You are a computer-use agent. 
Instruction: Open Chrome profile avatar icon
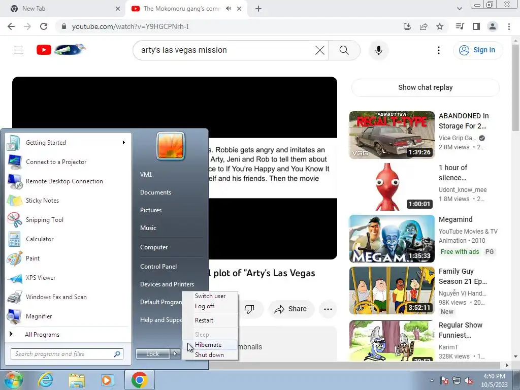click(x=493, y=26)
